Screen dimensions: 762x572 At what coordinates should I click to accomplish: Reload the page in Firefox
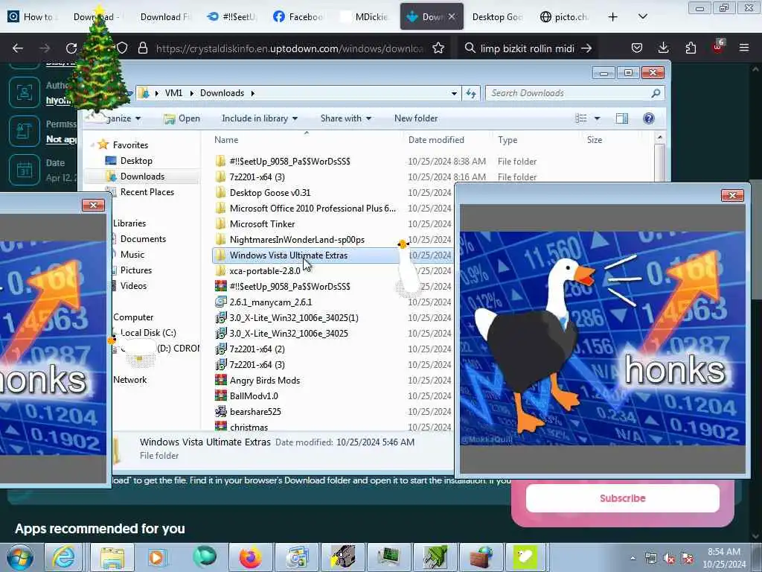coord(71,48)
